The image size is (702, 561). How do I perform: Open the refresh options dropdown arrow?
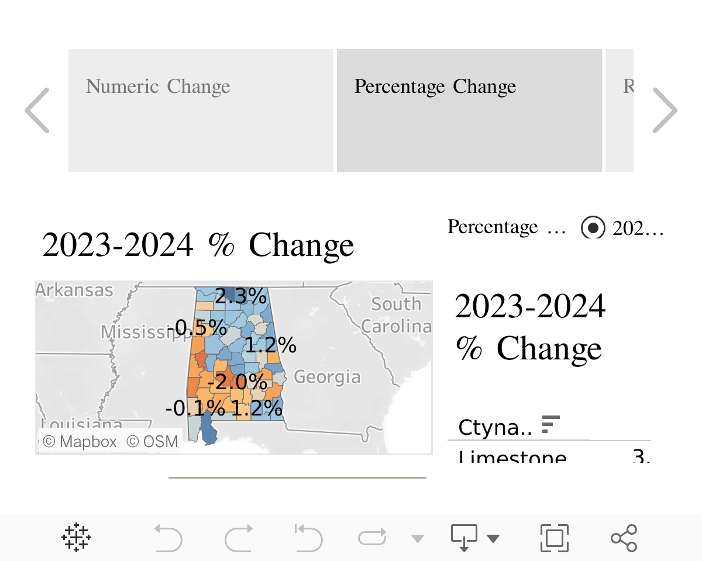(417, 538)
